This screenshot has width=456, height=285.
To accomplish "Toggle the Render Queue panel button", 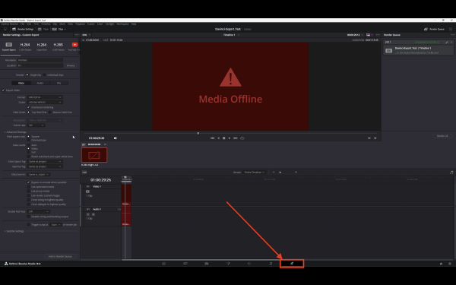I will click(x=434, y=29).
